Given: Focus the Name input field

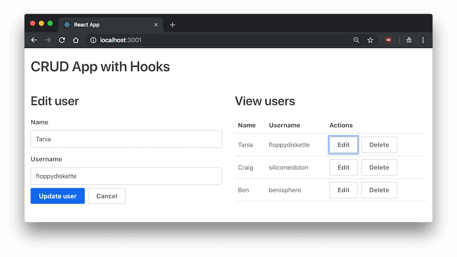Looking at the screenshot, I should [x=126, y=139].
